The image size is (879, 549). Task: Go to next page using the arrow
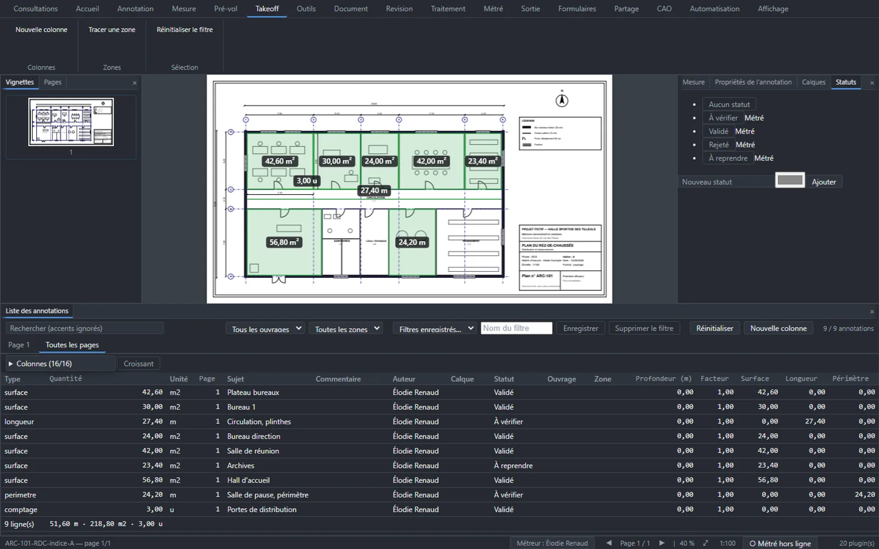click(662, 543)
